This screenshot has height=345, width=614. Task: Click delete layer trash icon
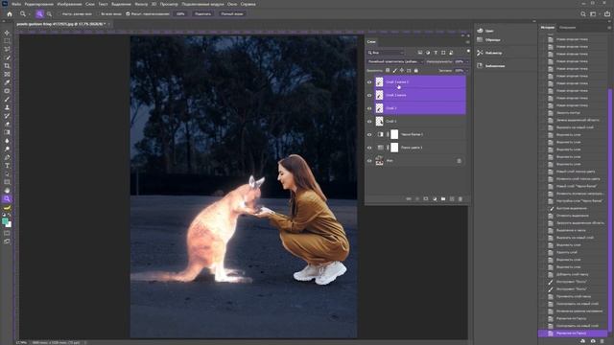[460, 198]
